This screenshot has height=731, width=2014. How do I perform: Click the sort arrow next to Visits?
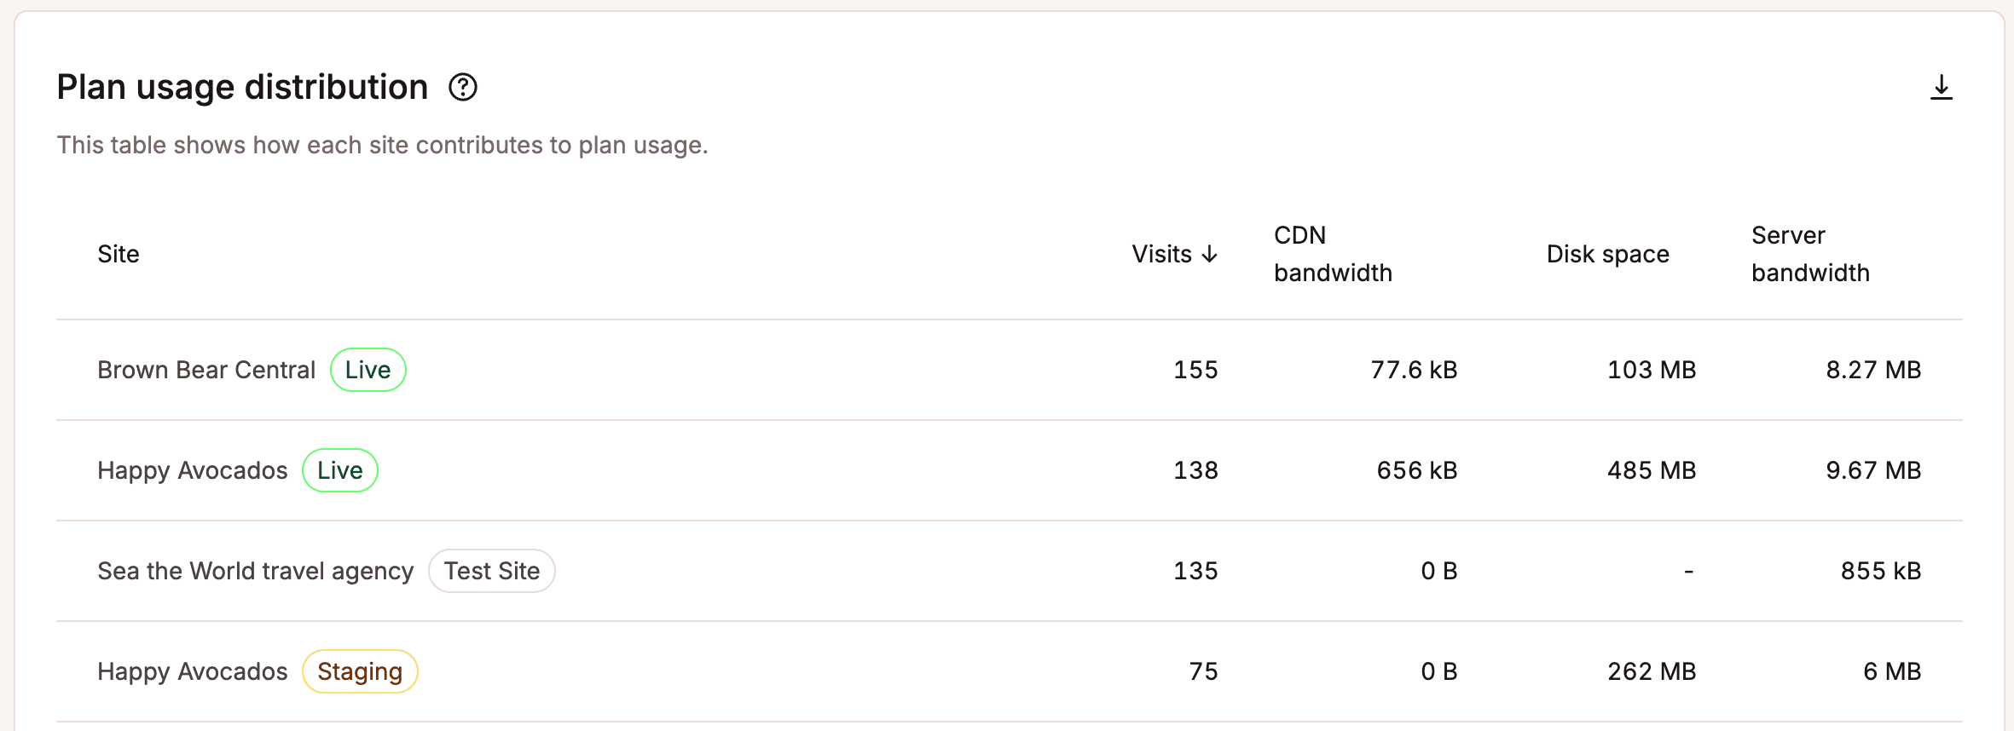pyautogui.click(x=1210, y=253)
